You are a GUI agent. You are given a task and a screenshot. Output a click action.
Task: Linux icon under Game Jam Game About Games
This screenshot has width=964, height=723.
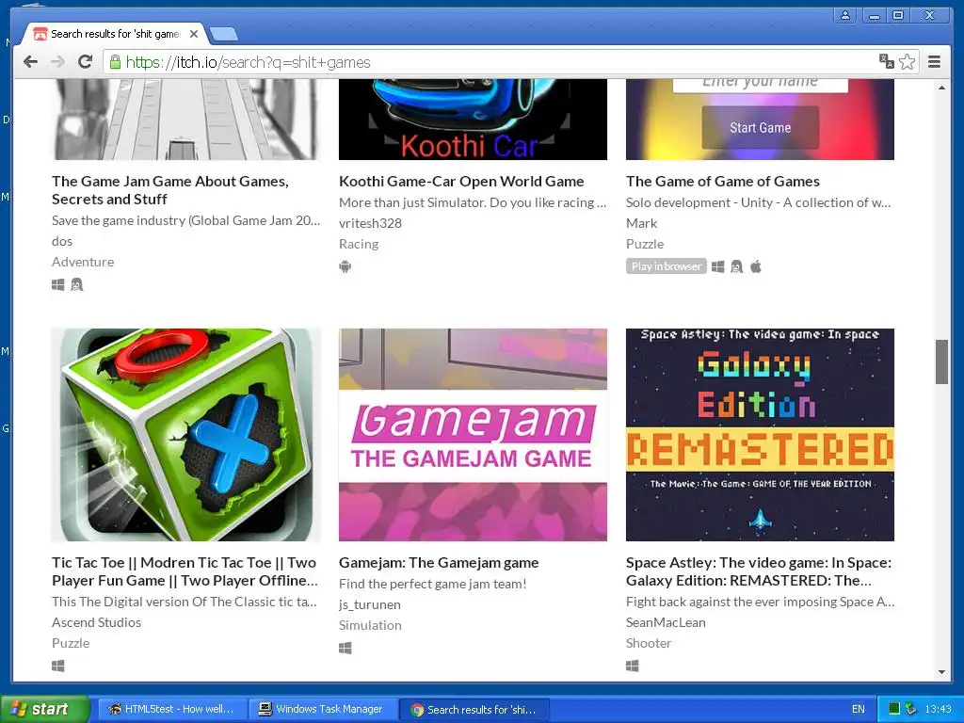point(76,284)
